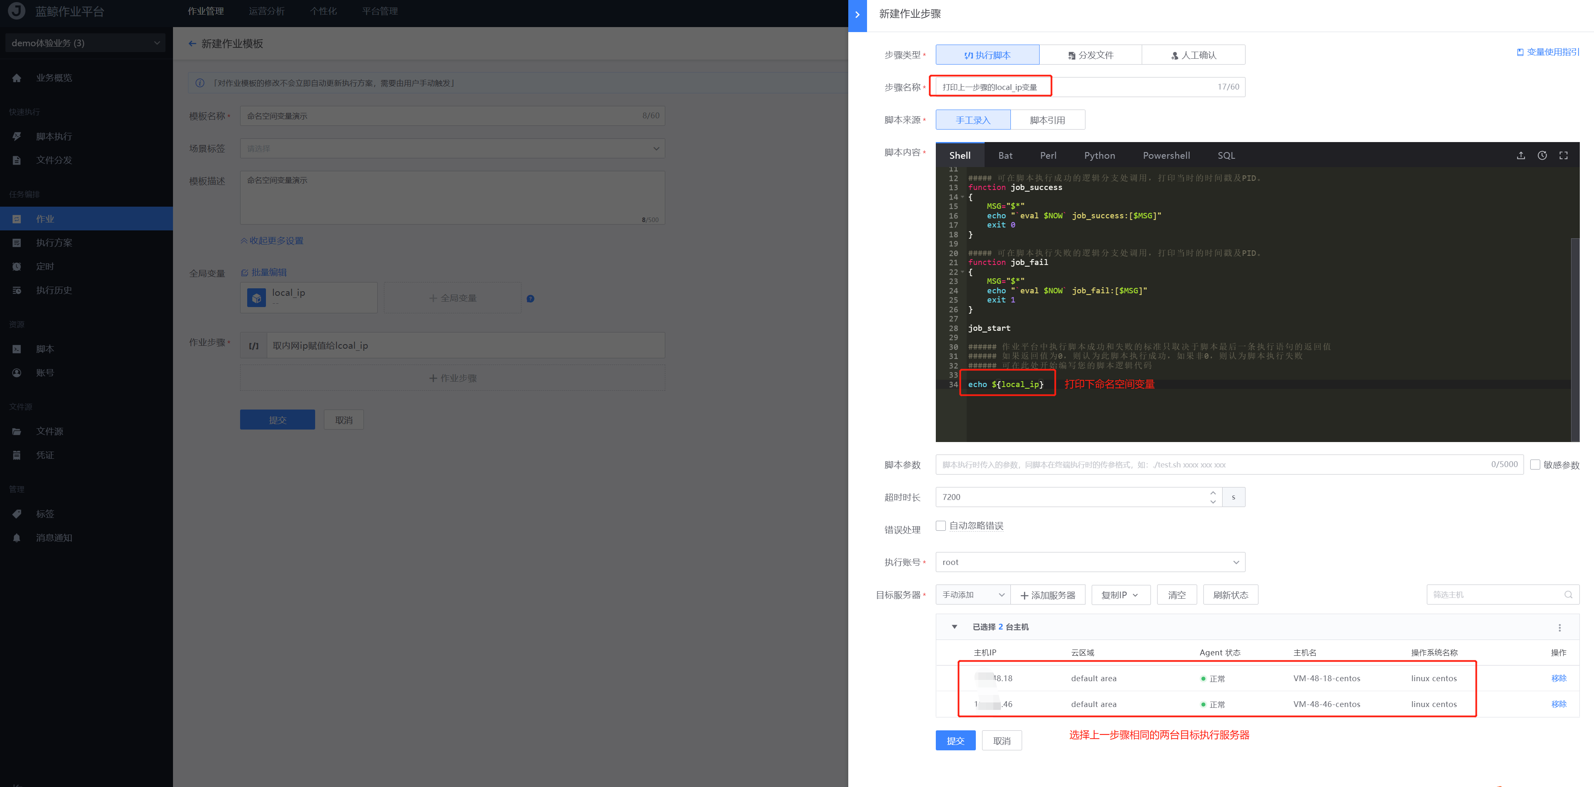This screenshot has height=787, width=1594.
Task: Collapse settings via 收起更多设置
Action: (x=272, y=240)
